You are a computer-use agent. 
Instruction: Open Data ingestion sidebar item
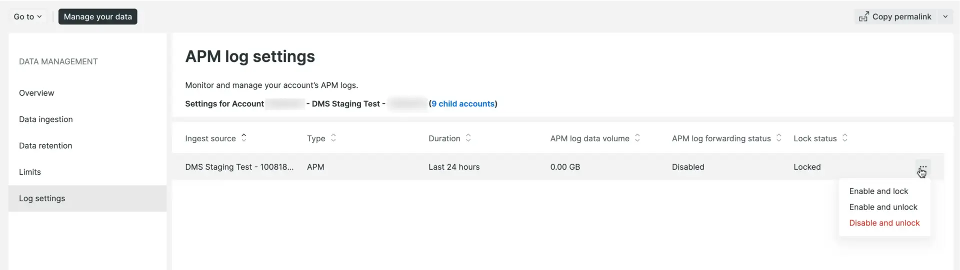tap(46, 119)
